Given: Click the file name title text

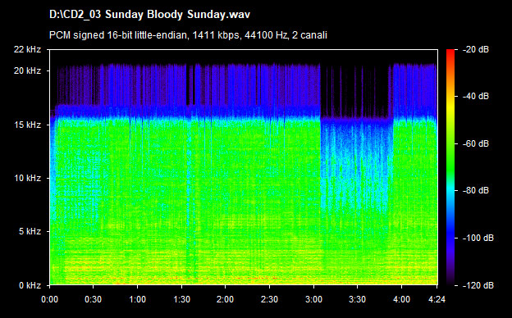Looking at the screenshot, I should click(x=150, y=15).
